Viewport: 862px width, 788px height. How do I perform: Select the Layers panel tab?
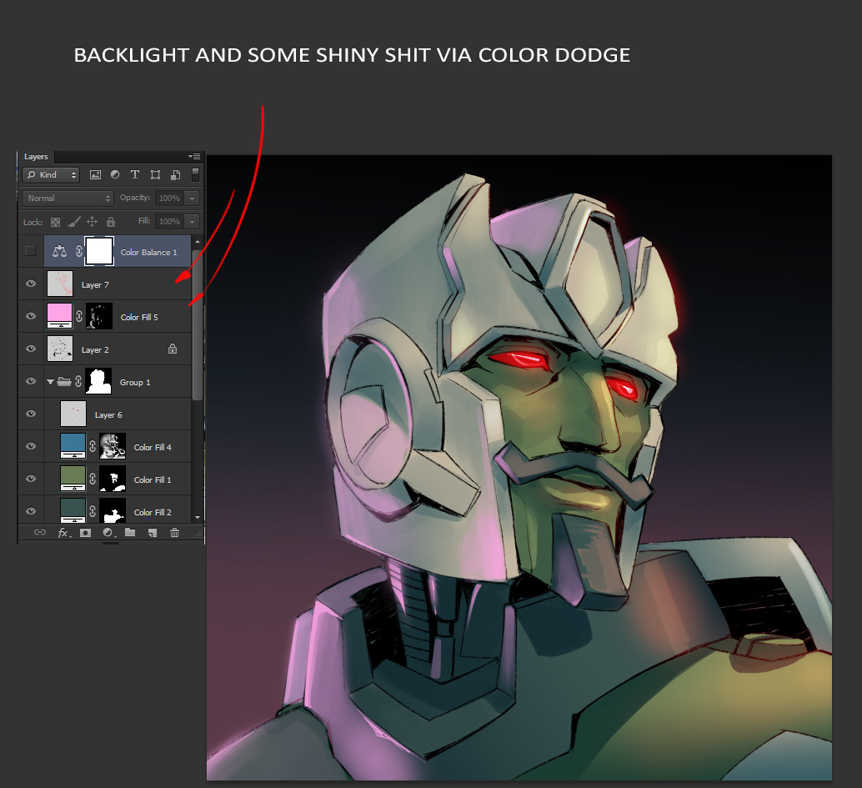(x=36, y=157)
